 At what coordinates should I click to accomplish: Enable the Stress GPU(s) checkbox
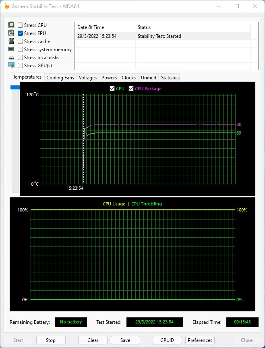tap(20, 66)
